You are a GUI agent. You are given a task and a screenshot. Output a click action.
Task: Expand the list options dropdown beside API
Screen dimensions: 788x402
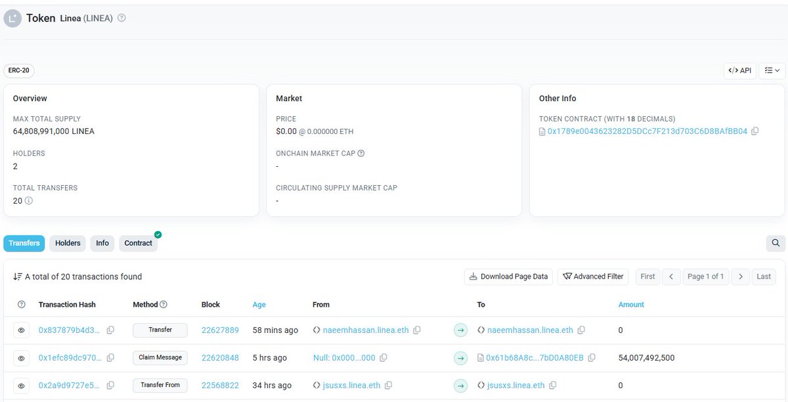[772, 70]
